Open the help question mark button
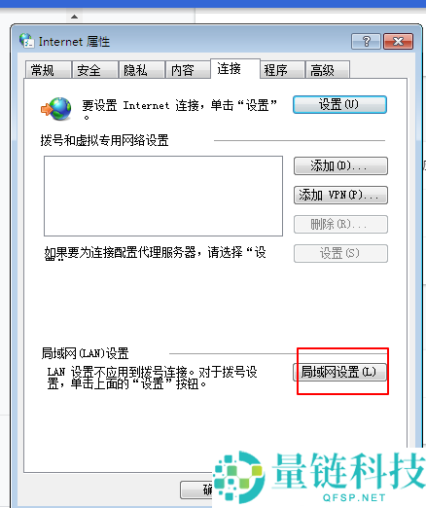This screenshot has width=426, height=508. [x=366, y=41]
